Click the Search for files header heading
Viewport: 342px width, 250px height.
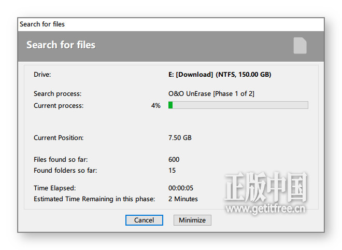pos(61,45)
